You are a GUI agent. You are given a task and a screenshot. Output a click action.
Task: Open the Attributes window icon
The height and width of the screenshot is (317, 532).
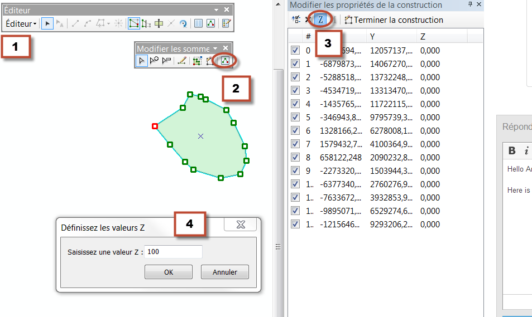(199, 23)
